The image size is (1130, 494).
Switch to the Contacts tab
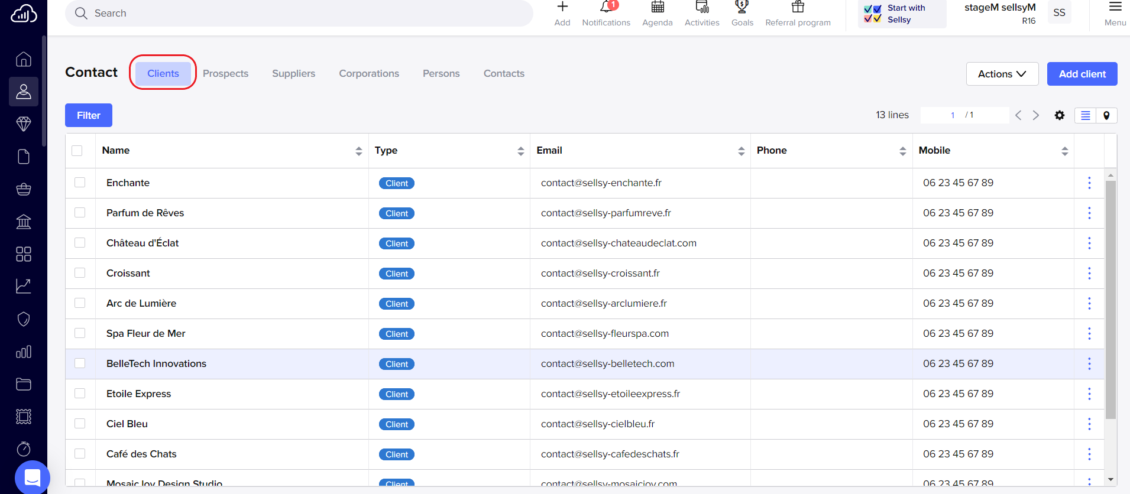point(504,73)
